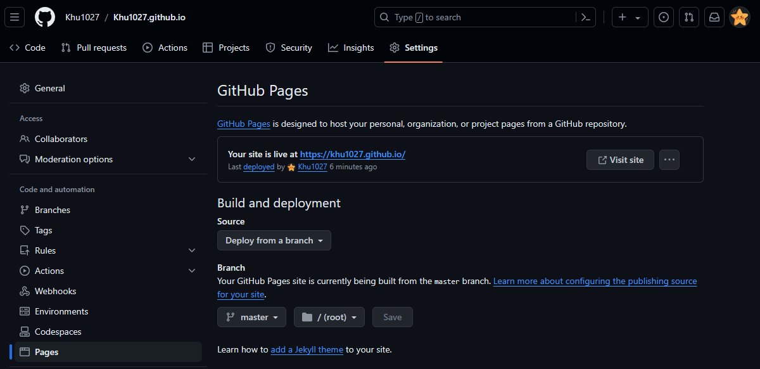Click the Visit site button

(620, 160)
